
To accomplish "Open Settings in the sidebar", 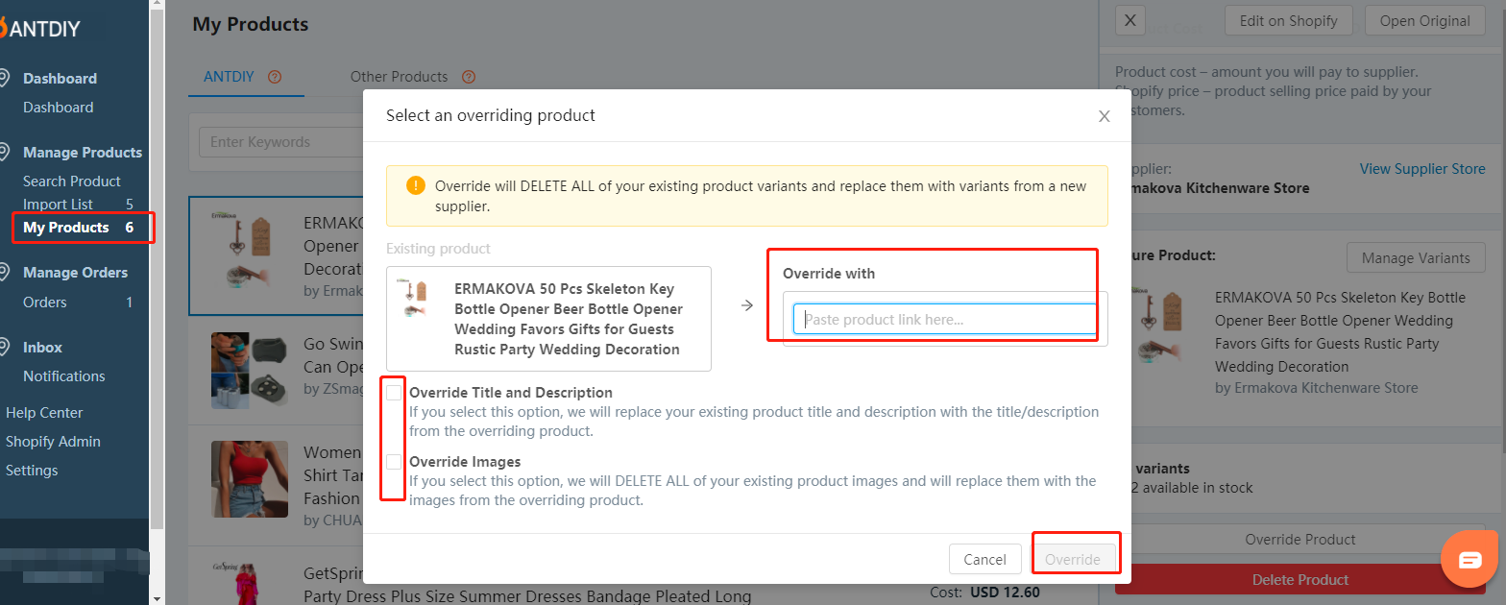I will (x=32, y=471).
